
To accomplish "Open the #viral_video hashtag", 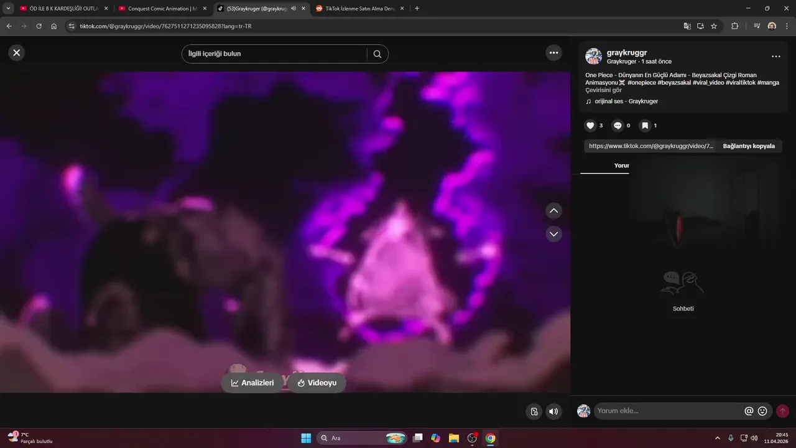I will [709, 83].
